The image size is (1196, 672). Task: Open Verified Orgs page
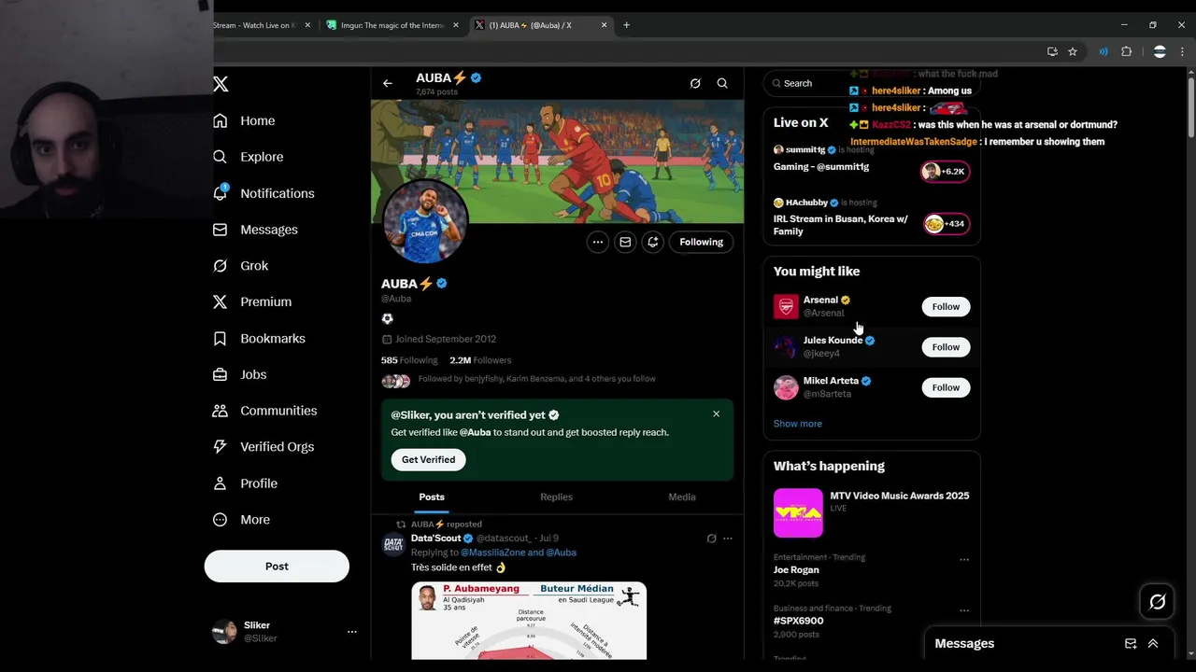pyautogui.click(x=263, y=447)
